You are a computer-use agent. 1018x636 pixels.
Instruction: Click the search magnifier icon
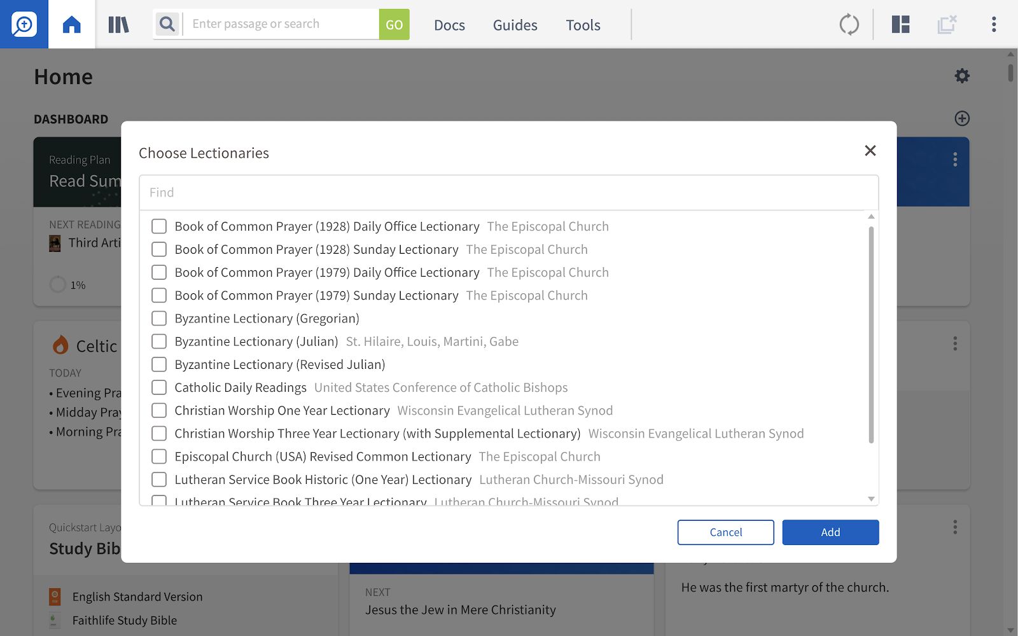click(167, 24)
